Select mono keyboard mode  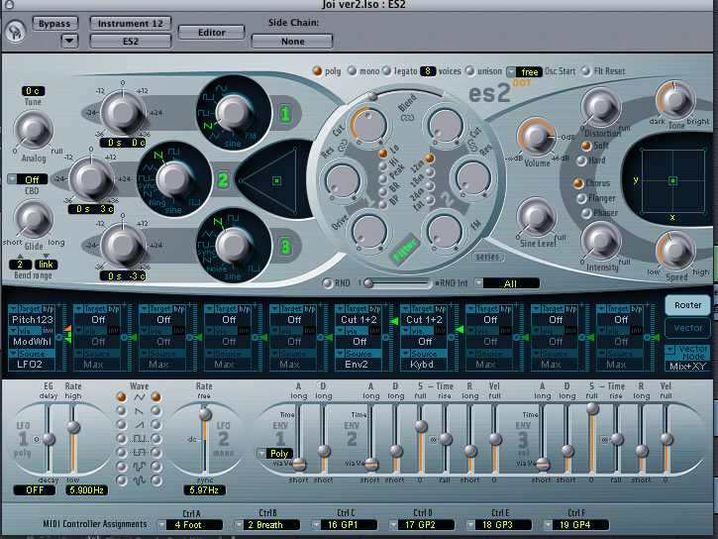coord(352,71)
